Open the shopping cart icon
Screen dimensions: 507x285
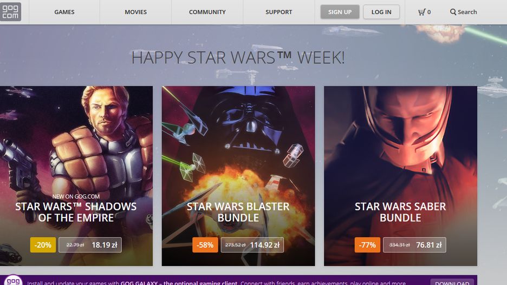421,12
